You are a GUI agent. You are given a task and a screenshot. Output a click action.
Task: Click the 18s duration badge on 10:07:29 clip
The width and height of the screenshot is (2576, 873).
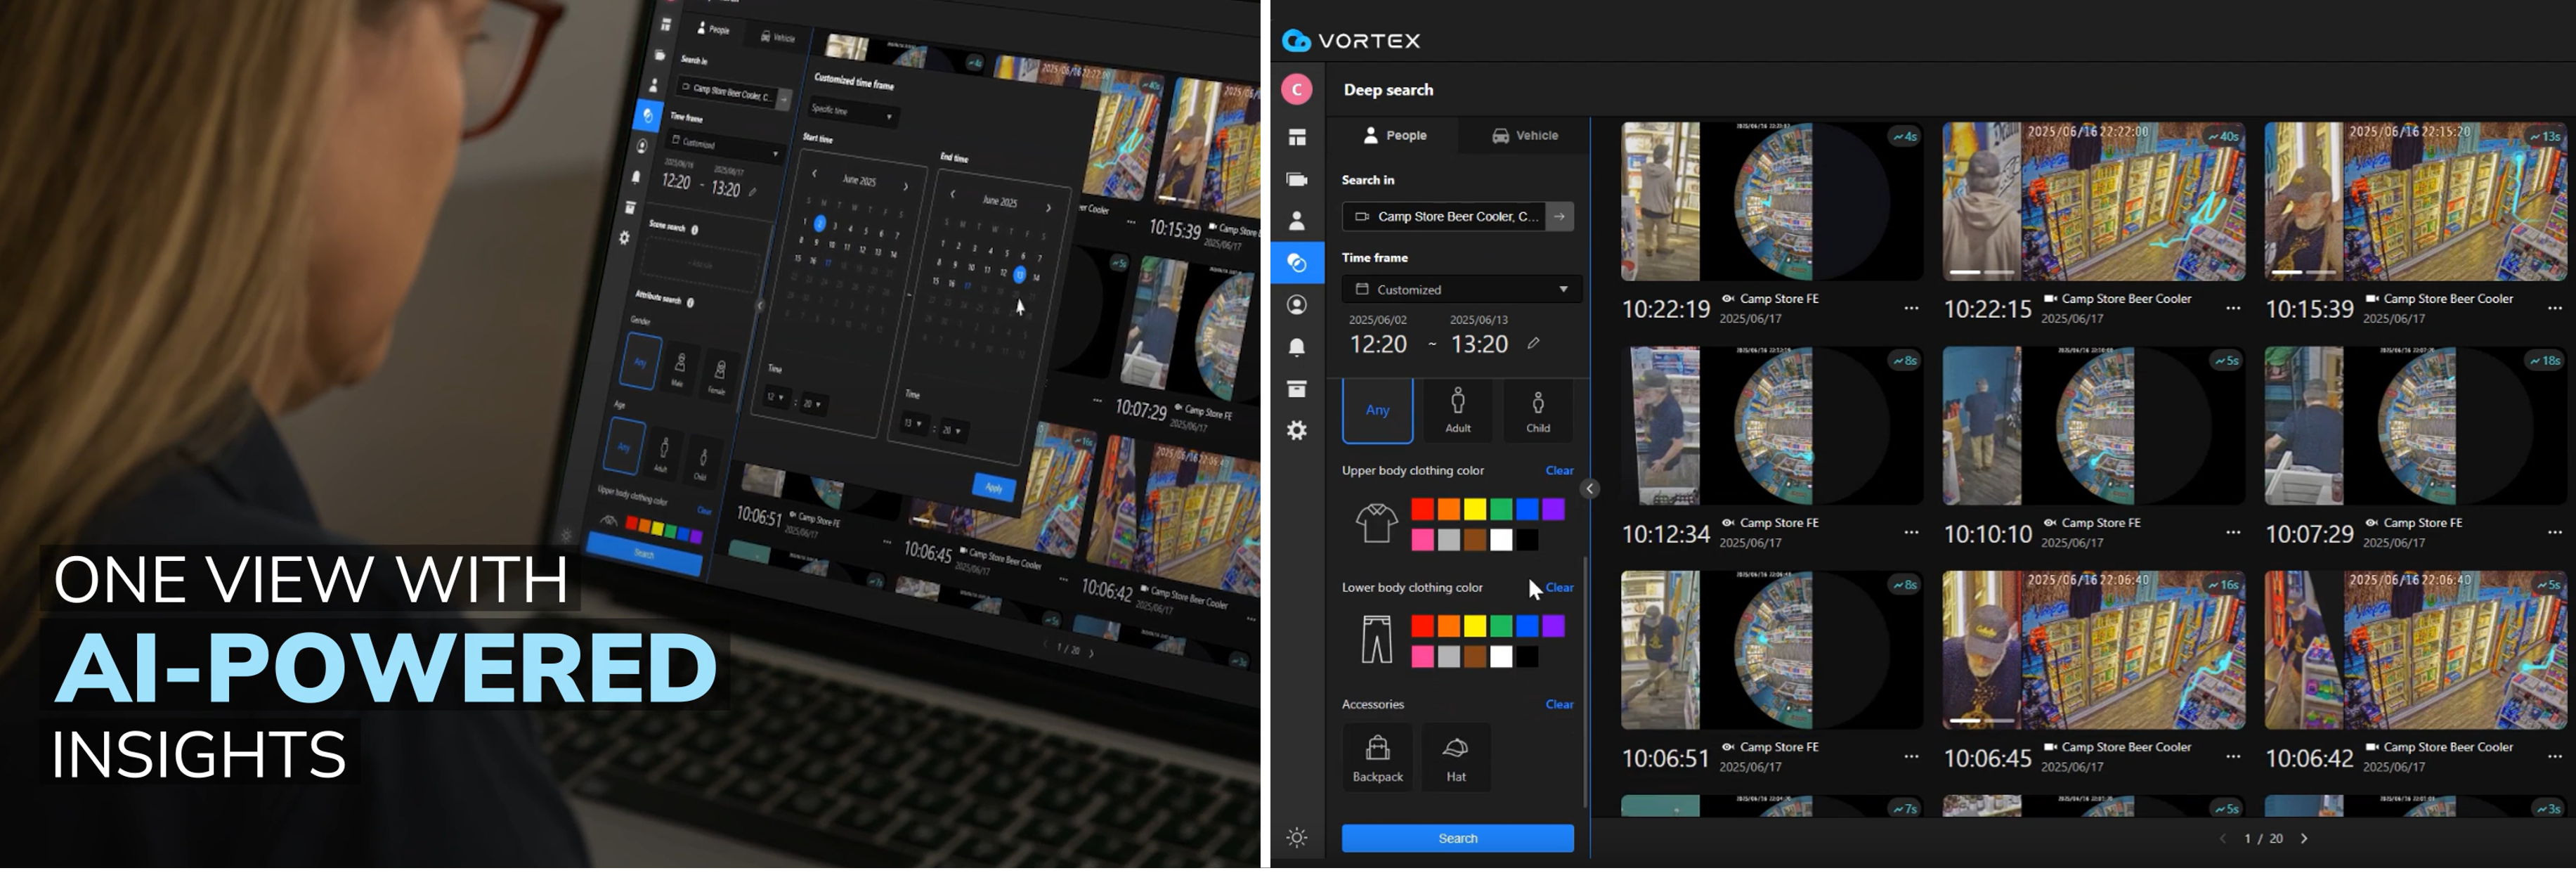click(x=2545, y=362)
